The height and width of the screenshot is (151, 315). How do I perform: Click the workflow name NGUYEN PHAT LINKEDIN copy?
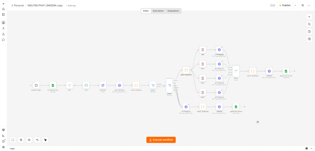45,6
